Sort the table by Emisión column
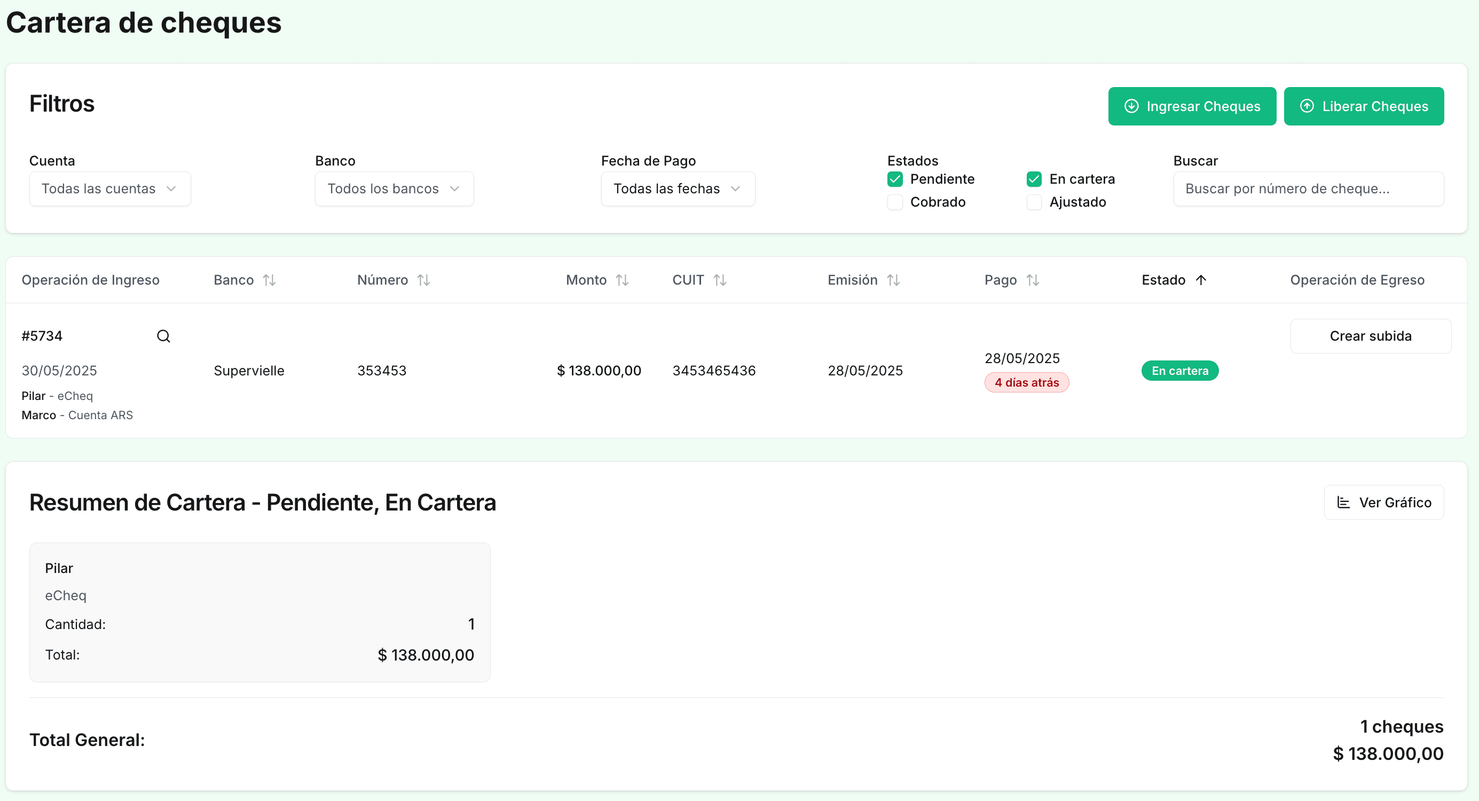This screenshot has width=1479, height=801. (x=893, y=280)
